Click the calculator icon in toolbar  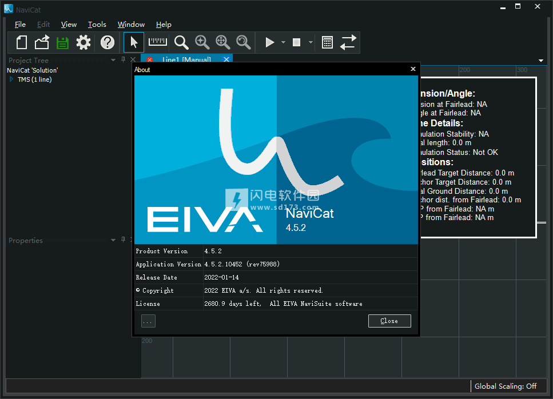pos(327,42)
